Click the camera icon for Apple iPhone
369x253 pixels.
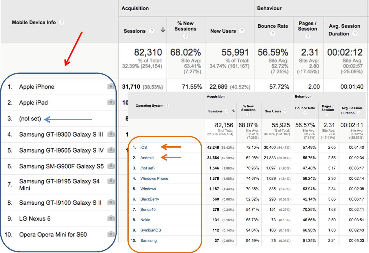click(x=111, y=86)
